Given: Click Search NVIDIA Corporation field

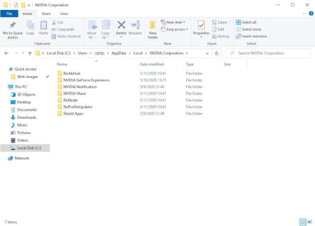Looking at the screenshot, I should point(268,53).
